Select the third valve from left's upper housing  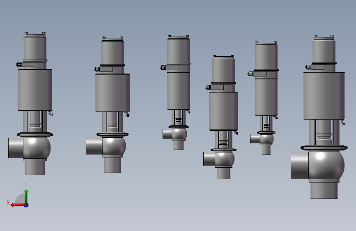tap(179, 51)
